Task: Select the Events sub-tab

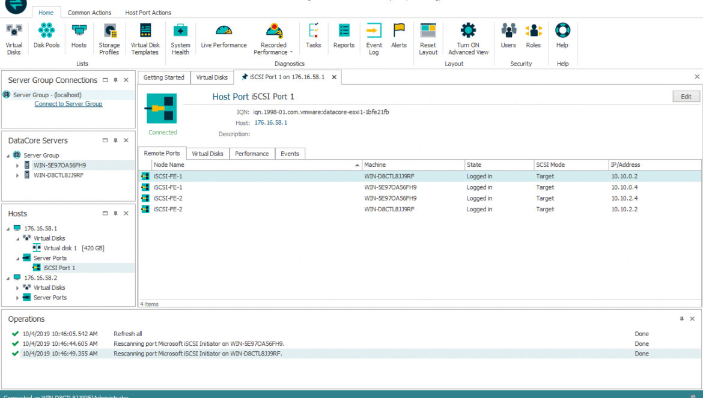Action: click(290, 154)
